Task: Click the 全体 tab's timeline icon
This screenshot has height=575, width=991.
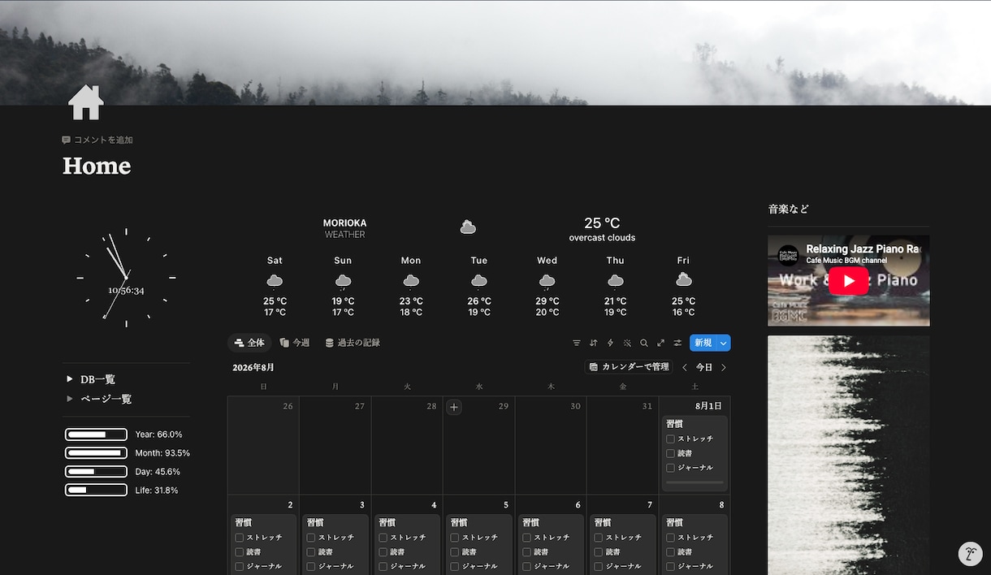Action: click(239, 343)
